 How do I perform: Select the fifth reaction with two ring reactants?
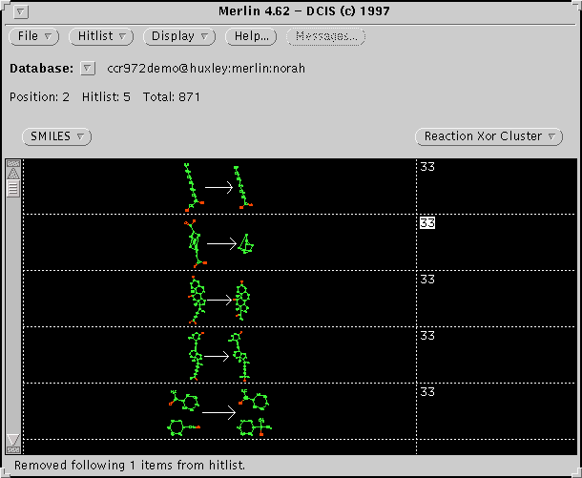[219, 411]
